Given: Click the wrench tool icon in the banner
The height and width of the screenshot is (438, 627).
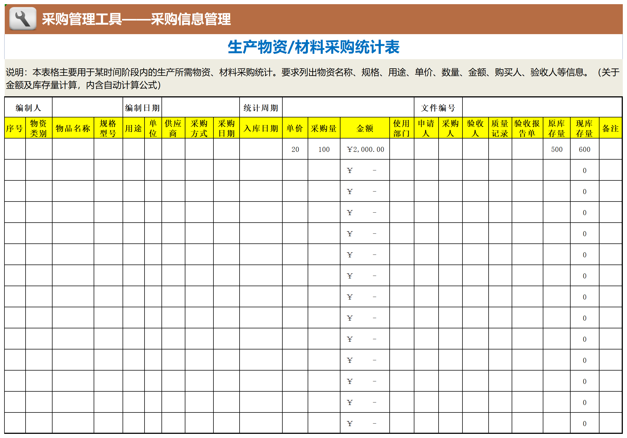Looking at the screenshot, I should tap(23, 19).
